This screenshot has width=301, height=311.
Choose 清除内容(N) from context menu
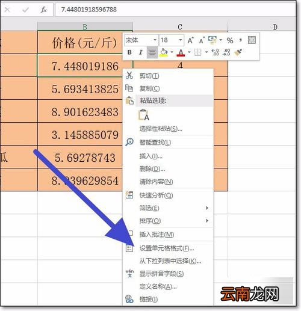(168, 182)
